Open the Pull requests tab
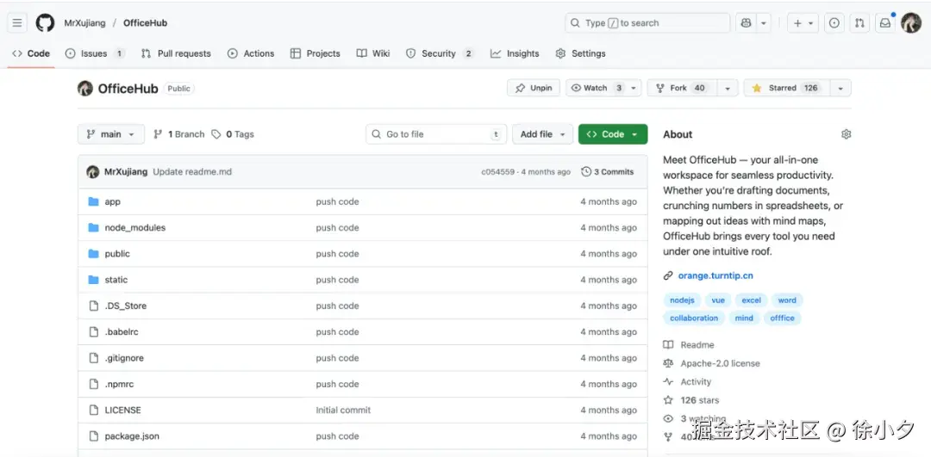 pos(176,53)
